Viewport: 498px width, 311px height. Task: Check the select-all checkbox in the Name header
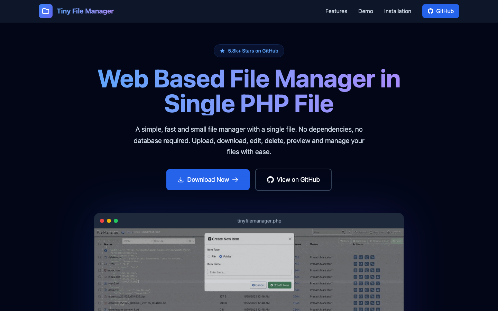point(100,244)
